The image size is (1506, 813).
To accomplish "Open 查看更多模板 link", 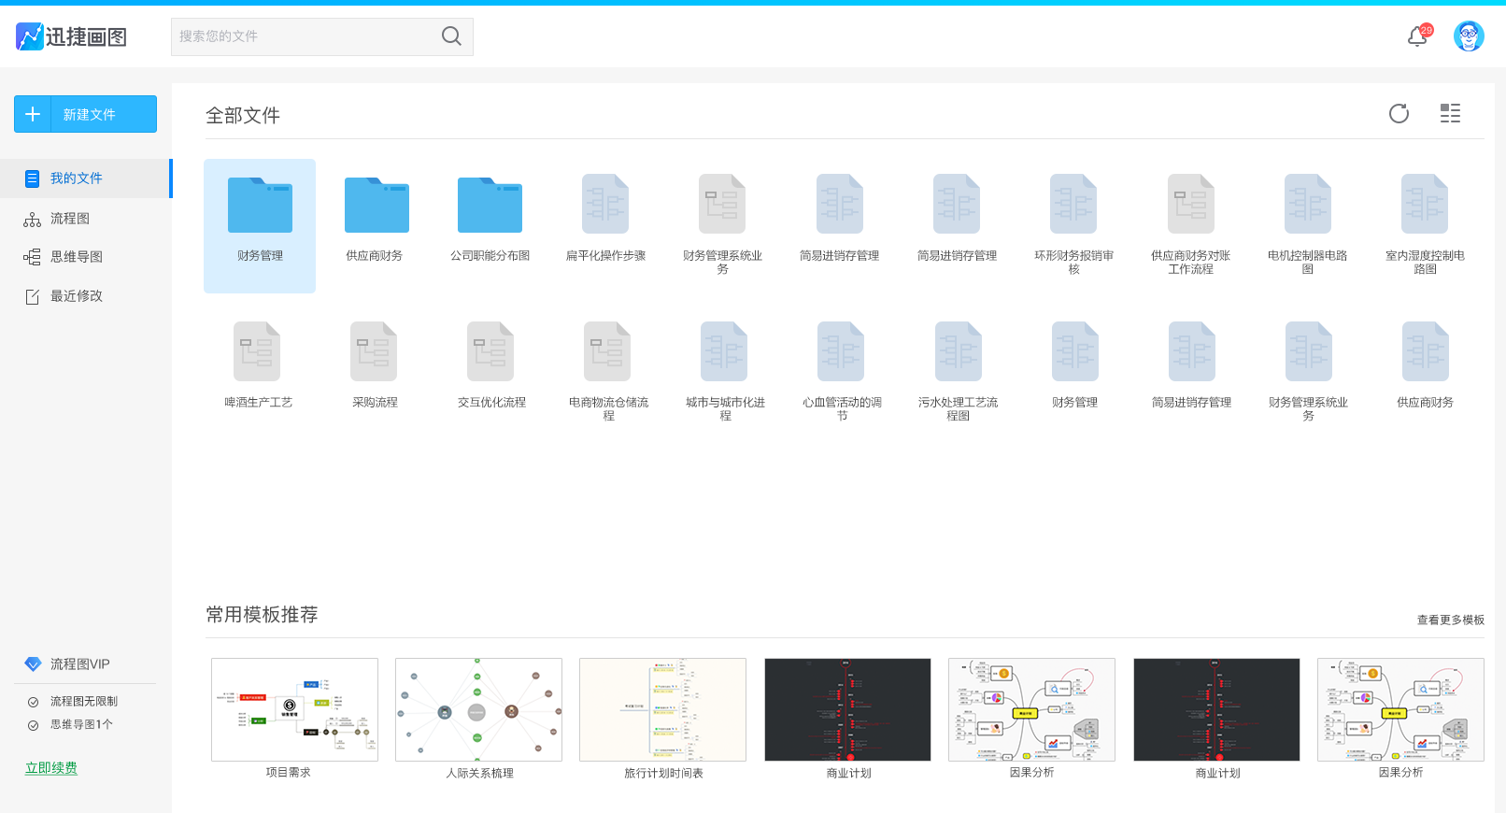I will click(x=1450, y=620).
